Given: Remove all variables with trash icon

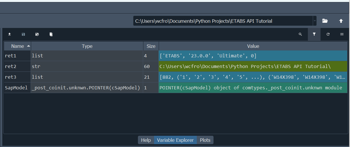Looking at the screenshot, I should click(51, 34).
